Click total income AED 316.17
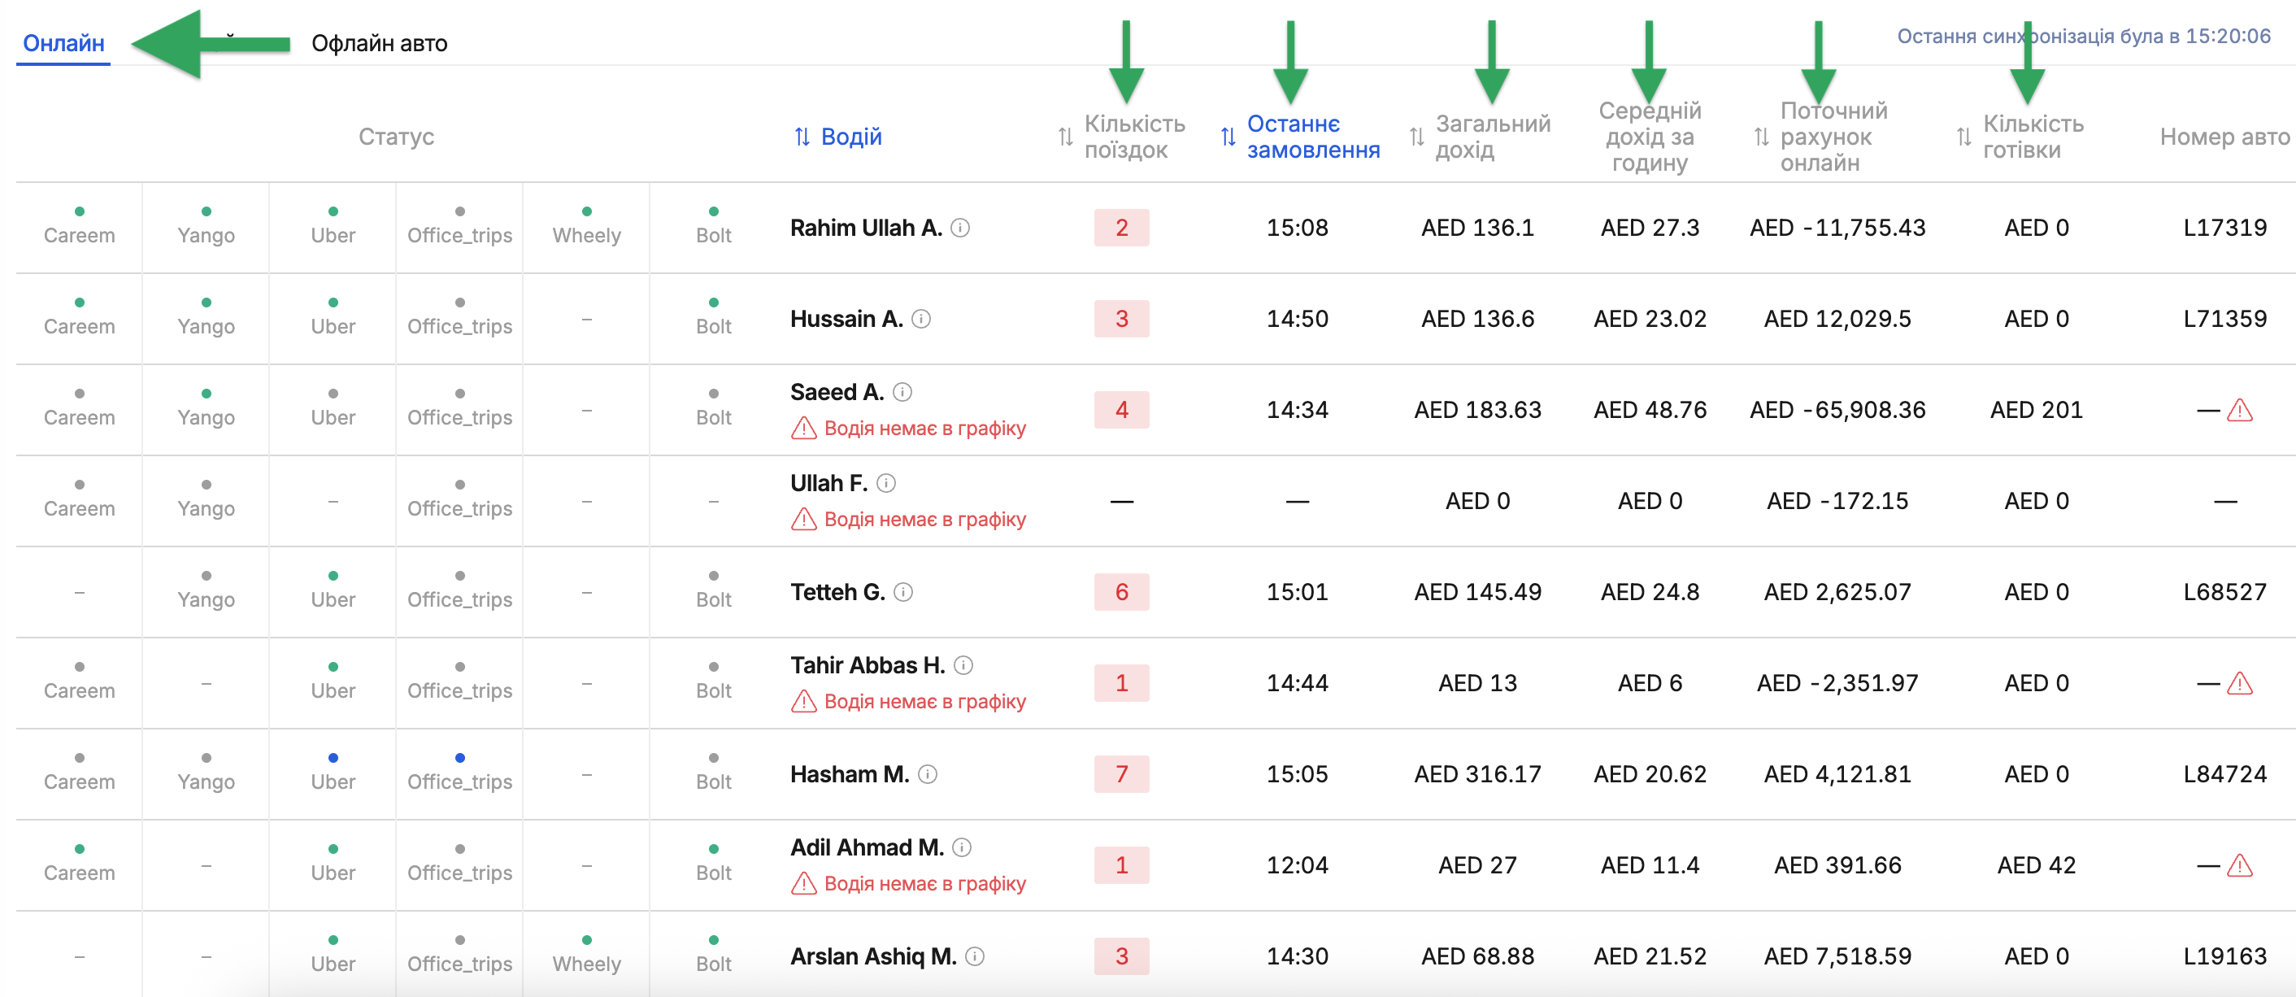The width and height of the screenshot is (2296, 997). [1478, 774]
